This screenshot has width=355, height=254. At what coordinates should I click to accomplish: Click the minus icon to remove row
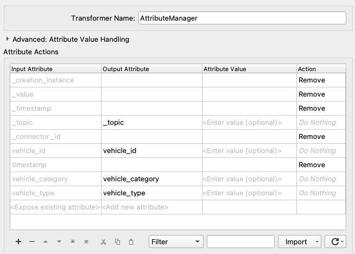click(32, 242)
